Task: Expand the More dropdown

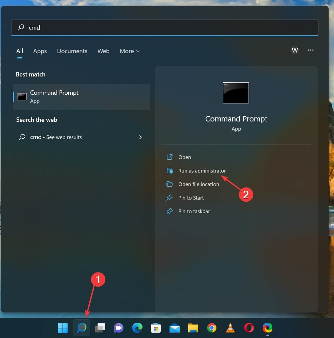Action: 130,51
